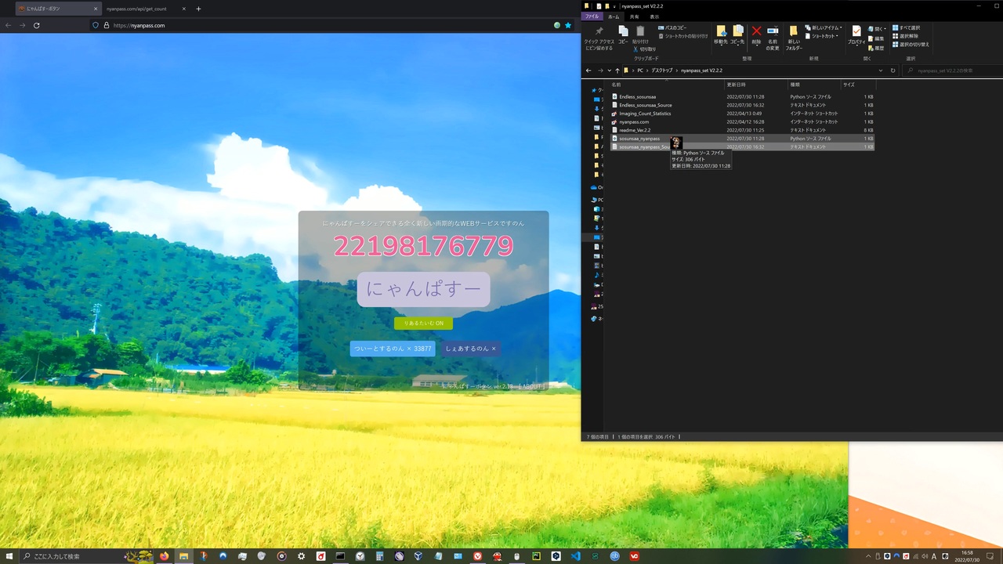Click Deselect (選択解除) in ribbon
Viewport: 1003px width, 564px height.
coord(905,36)
